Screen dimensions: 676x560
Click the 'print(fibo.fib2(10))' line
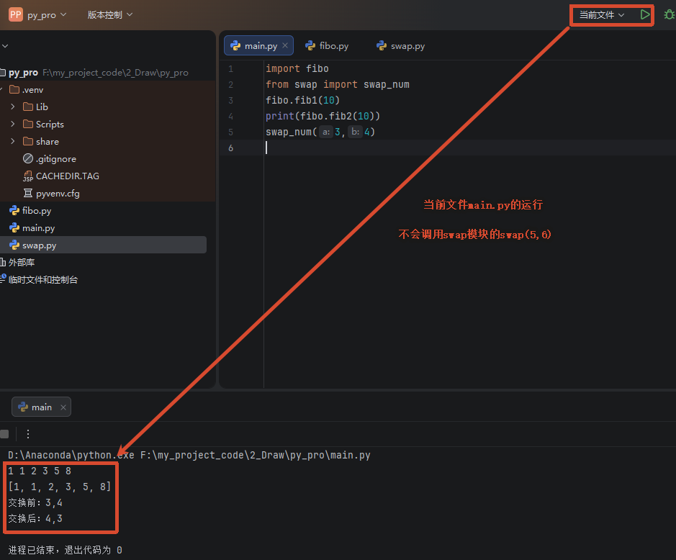pyautogui.click(x=323, y=116)
